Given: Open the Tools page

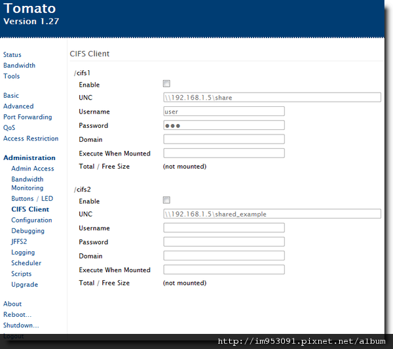Looking at the screenshot, I should tap(12, 76).
